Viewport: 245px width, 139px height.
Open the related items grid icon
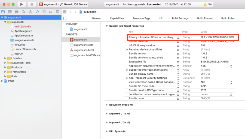65,12
